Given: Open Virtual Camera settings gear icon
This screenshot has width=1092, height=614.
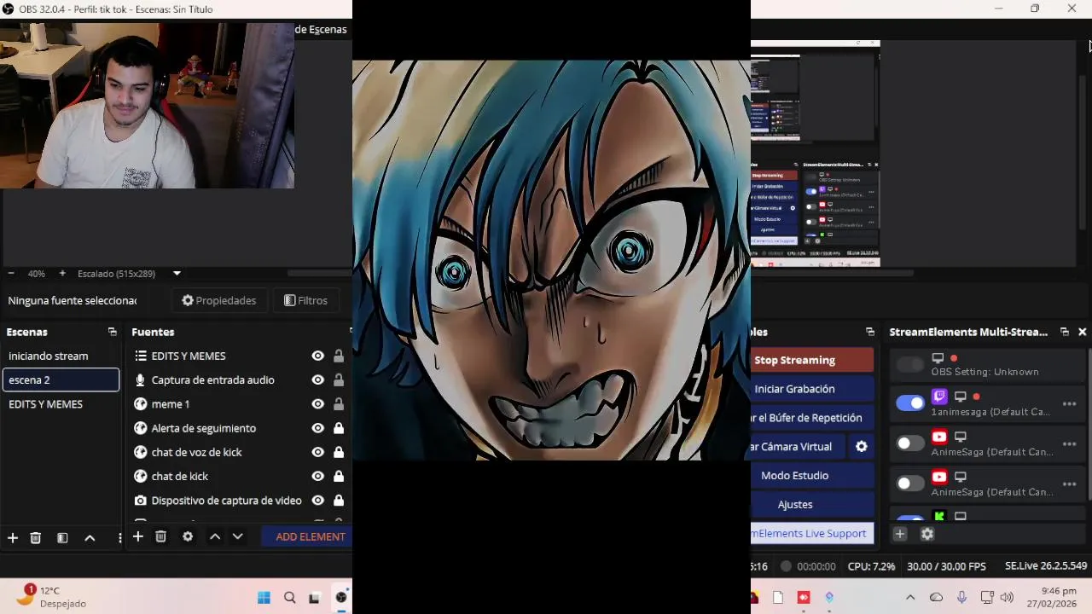Looking at the screenshot, I should 862,447.
